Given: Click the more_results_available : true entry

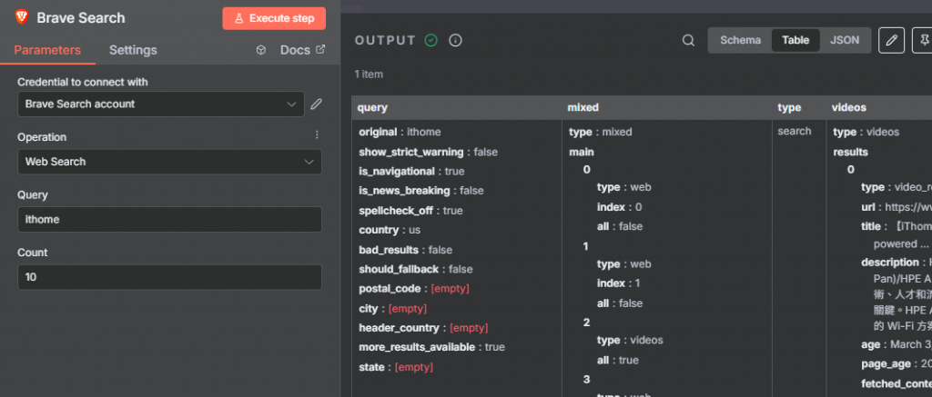Looking at the screenshot, I should pos(431,347).
